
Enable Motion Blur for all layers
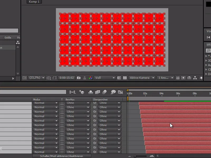(x=105, y=92)
